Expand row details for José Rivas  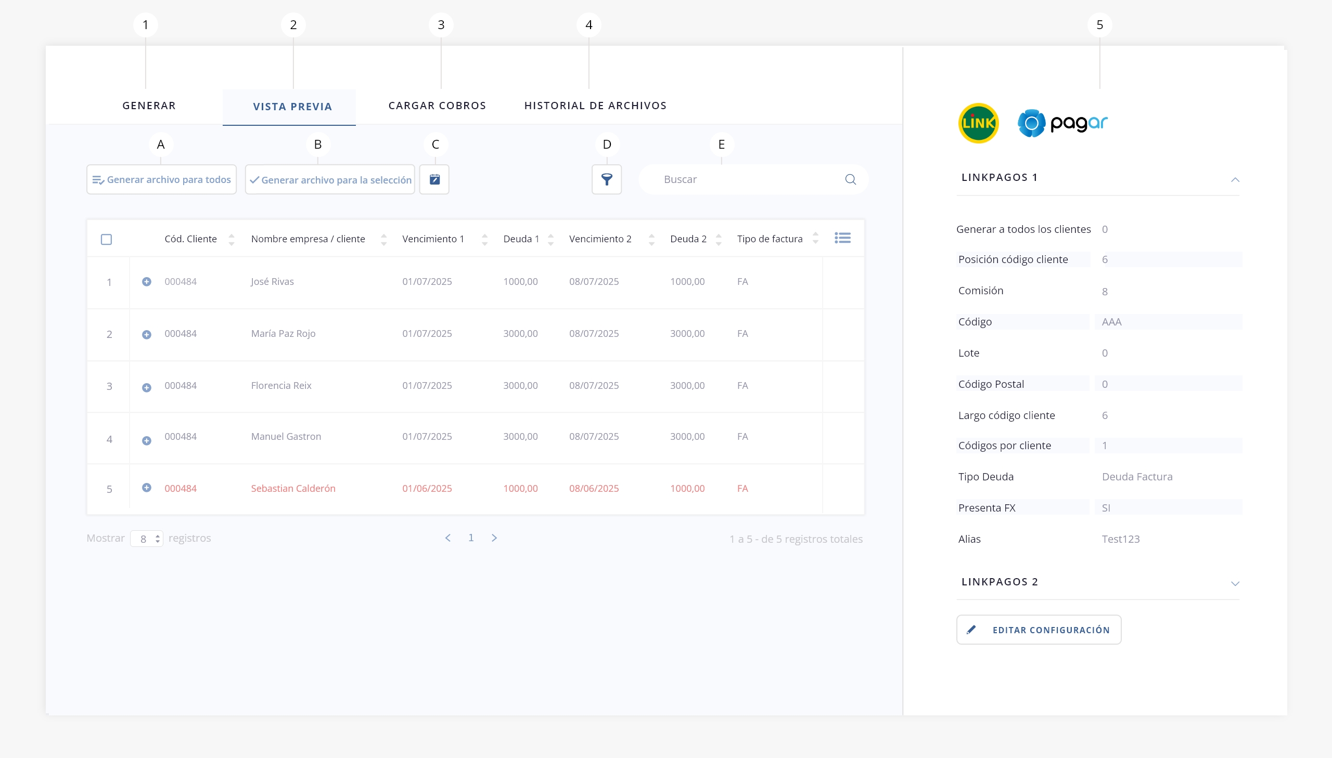(146, 282)
